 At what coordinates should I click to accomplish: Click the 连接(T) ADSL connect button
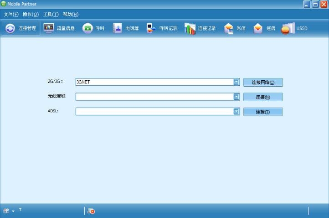pyautogui.click(x=263, y=112)
